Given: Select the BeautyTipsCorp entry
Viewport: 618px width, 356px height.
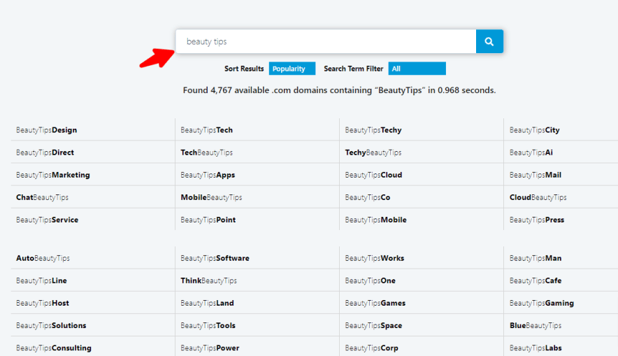Looking at the screenshot, I should (372, 348).
